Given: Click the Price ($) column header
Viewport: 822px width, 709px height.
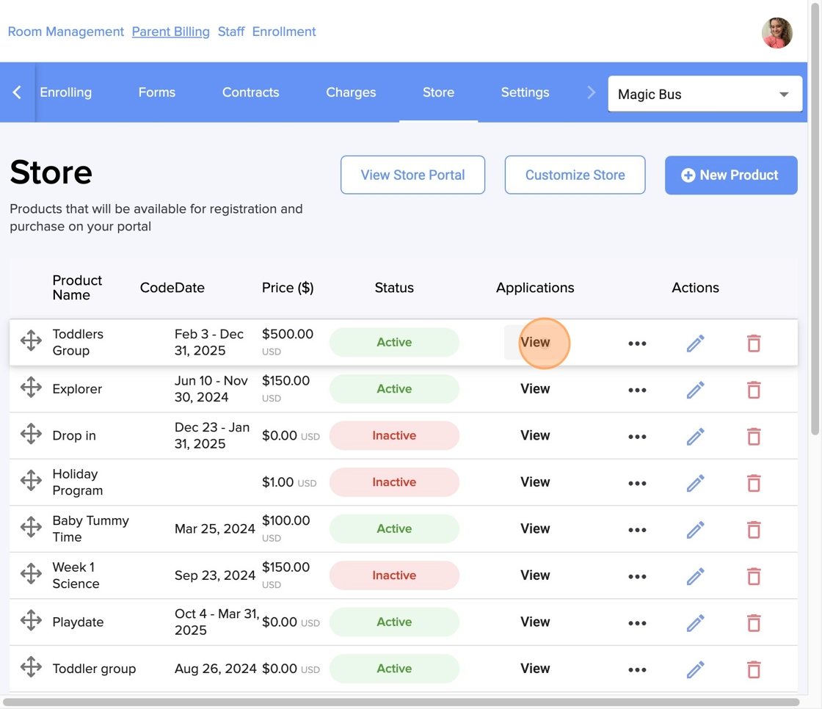Looking at the screenshot, I should point(288,288).
